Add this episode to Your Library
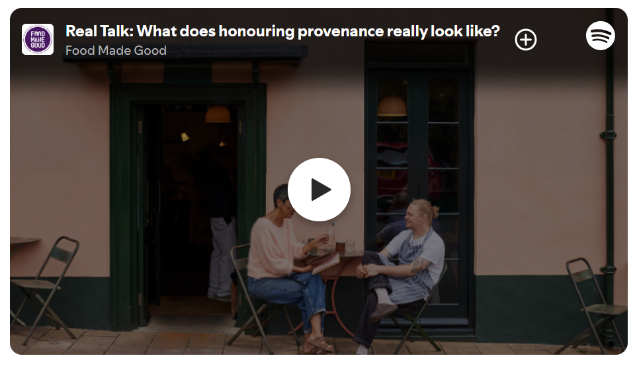This screenshot has height=366, width=637. (x=526, y=40)
